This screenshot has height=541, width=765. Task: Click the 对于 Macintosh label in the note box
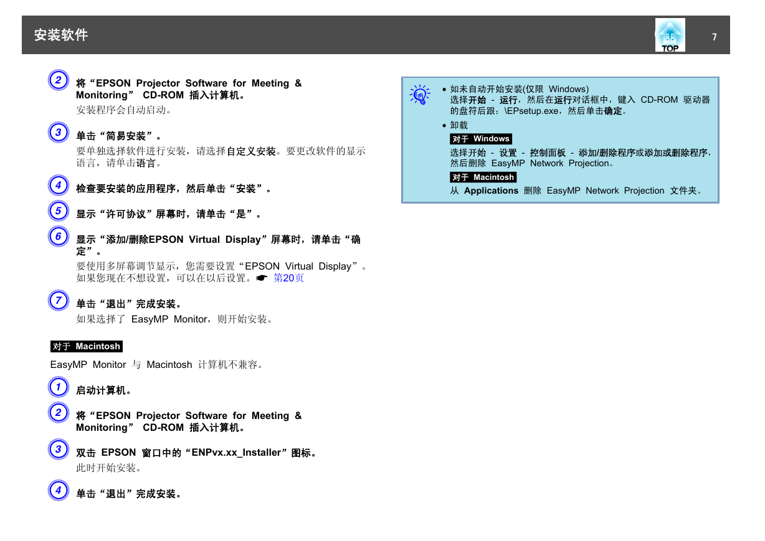[483, 177]
